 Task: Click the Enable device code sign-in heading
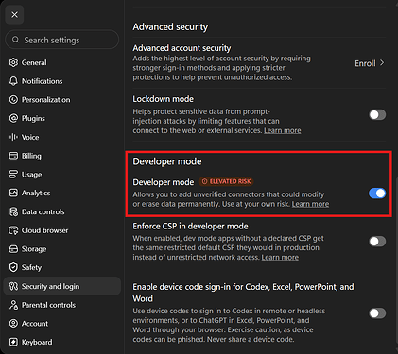point(243,293)
